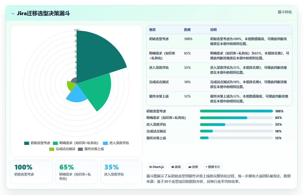This screenshot has height=195, width=303.
Task: Click the star icon in 数据卡片 chip
Action: tap(206, 167)
